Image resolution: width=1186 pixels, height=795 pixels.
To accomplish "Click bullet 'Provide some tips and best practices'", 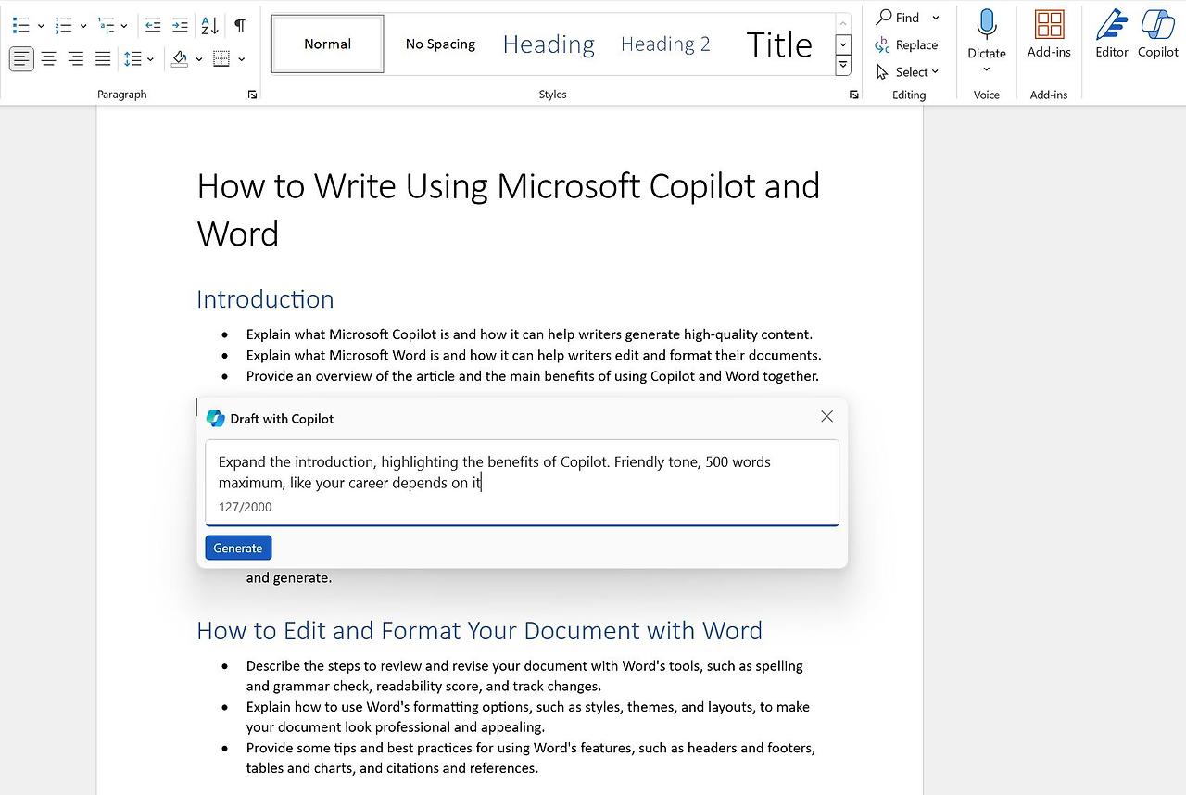I will click(x=530, y=757).
